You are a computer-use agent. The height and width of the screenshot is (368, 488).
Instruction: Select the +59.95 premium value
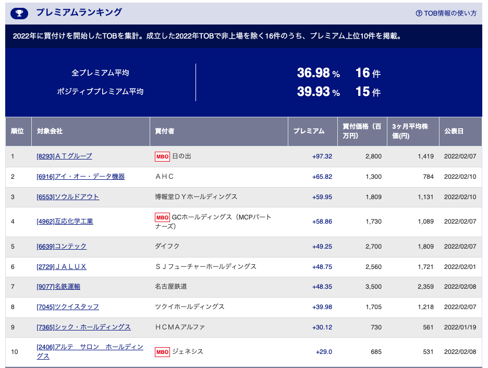coord(322,197)
